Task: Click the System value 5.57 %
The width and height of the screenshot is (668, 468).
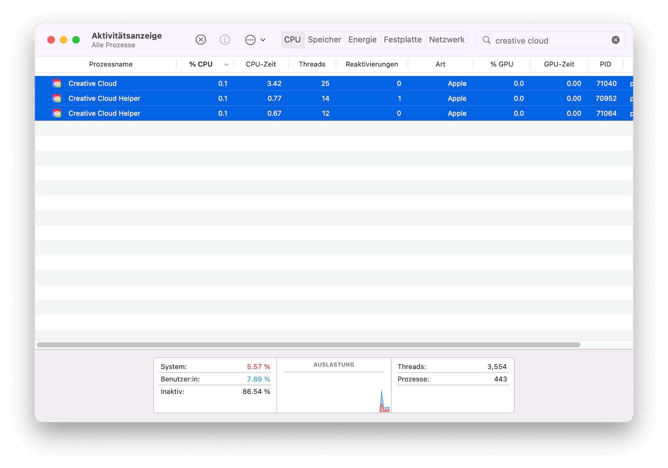Action: point(258,367)
